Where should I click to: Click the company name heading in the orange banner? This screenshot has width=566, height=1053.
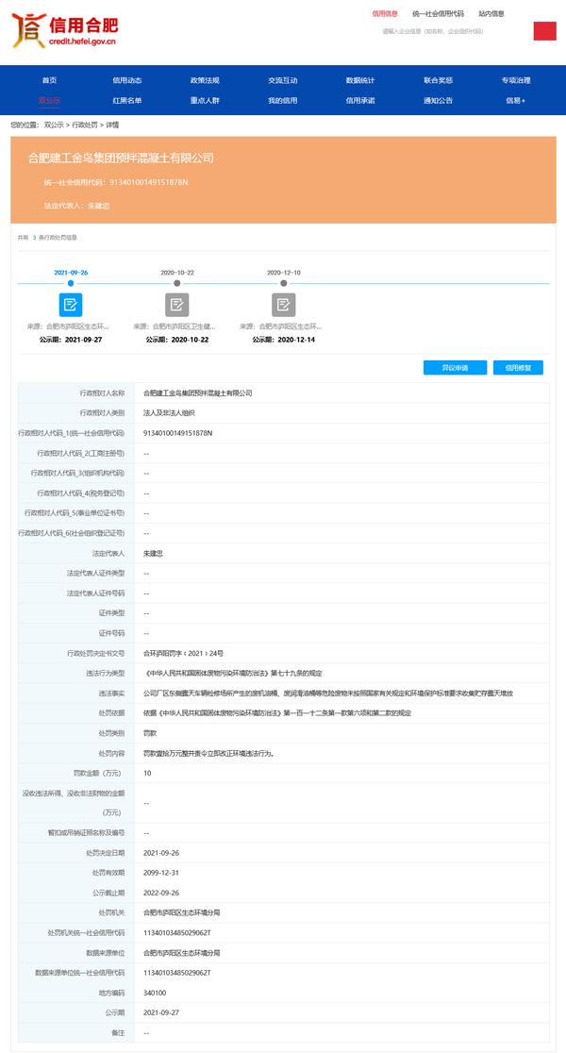pyautogui.click(x=121, y=159)
